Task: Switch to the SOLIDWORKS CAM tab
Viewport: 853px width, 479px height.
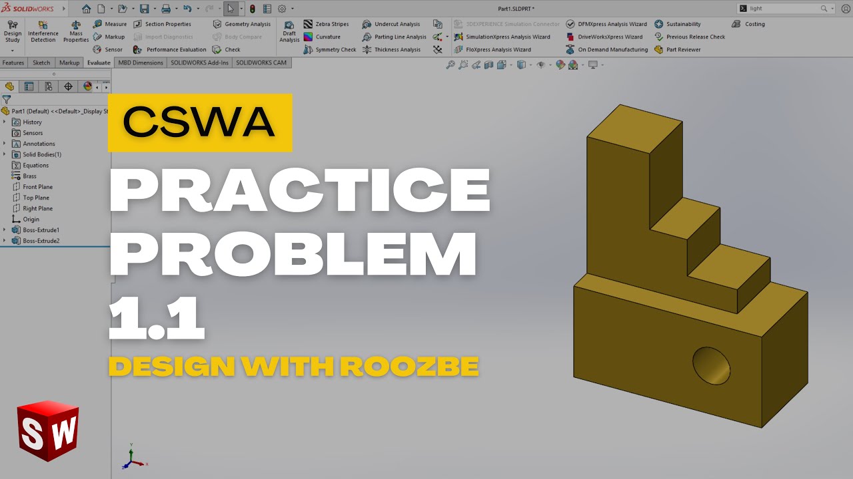Action: (x=261, y=63)
